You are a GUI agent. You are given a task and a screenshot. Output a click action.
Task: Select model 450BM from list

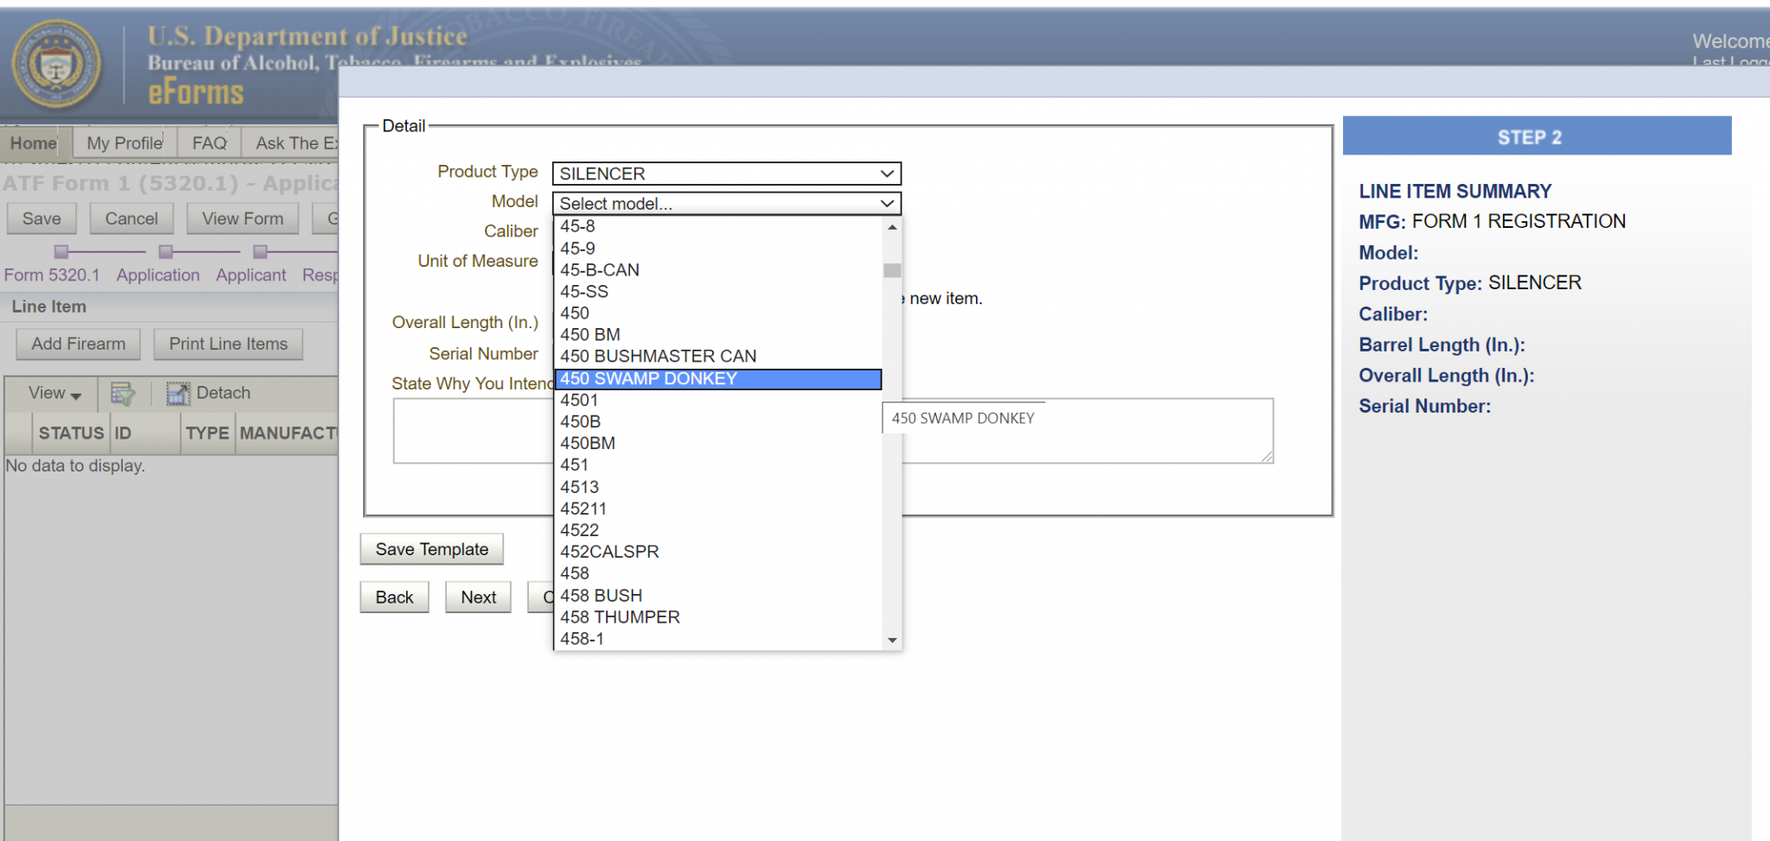click(x=717, y=444)
